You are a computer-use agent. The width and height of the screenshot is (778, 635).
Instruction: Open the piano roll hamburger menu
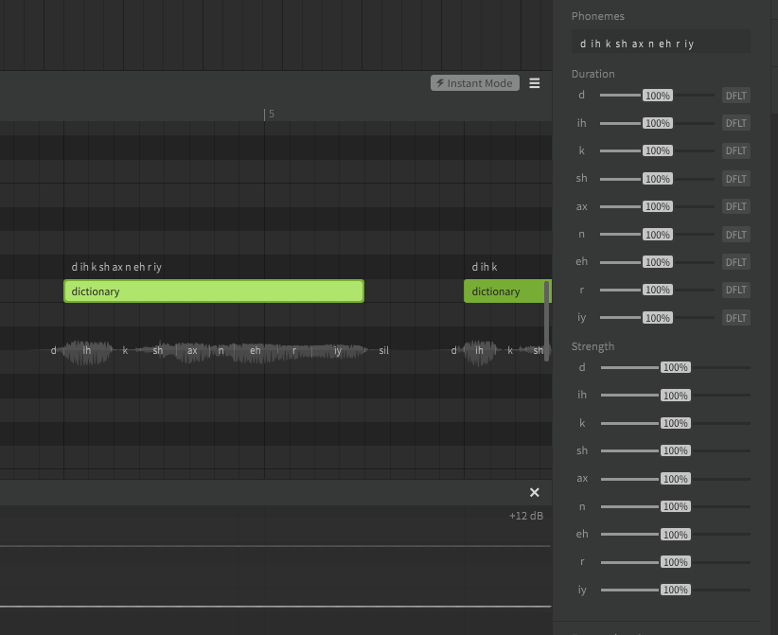pyautogui.click(x=535, y=83)
